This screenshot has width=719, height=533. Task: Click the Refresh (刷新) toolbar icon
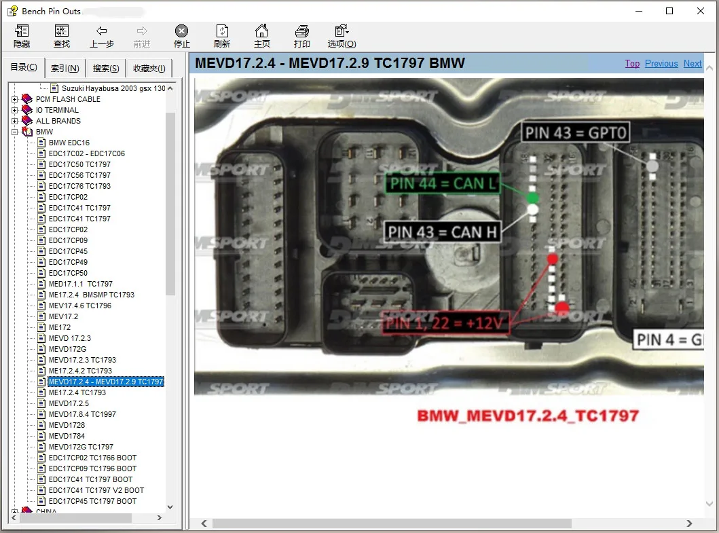(222, 31)
